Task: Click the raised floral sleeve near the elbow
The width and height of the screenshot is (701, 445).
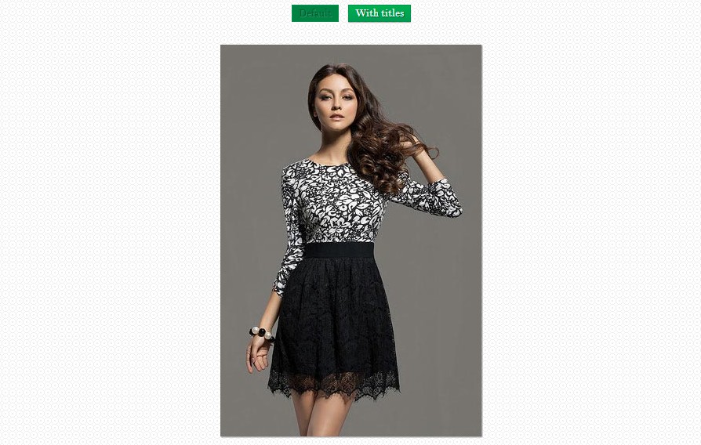Action: 436,199
